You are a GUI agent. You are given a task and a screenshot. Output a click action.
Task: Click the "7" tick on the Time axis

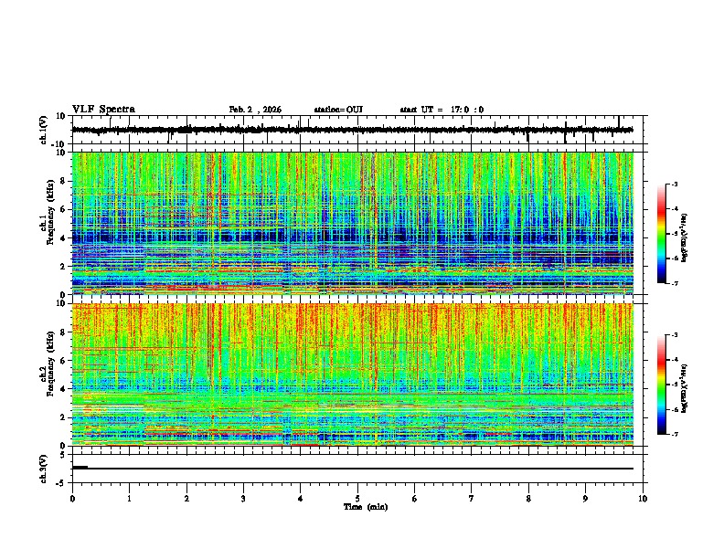pos(472,499)
